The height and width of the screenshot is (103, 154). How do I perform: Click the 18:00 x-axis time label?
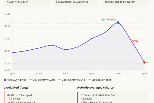[x=118, y=73]
